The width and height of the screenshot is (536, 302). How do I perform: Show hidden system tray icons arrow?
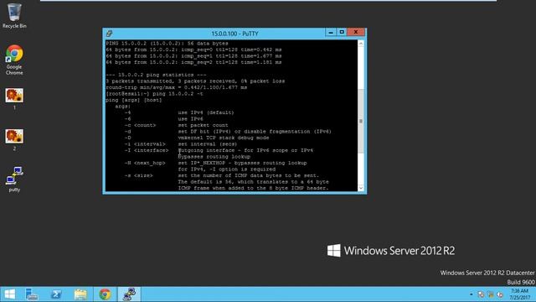471,294
